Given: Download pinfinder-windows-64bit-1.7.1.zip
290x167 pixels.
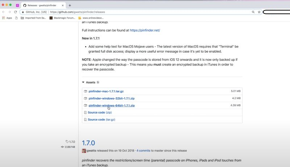Looking at the screenshot, I should pos(112,105).
